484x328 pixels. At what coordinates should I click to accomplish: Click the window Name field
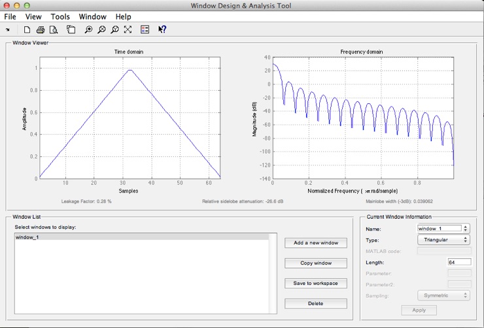[440, 229]
